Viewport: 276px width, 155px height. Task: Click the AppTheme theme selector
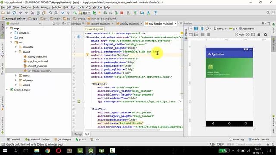click(x=247, y=28)
